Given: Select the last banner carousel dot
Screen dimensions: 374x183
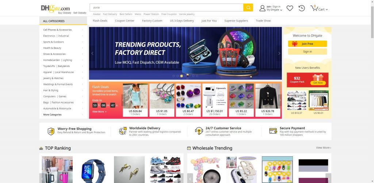Looking at the screenshot, I should click(x=197, y=76).
